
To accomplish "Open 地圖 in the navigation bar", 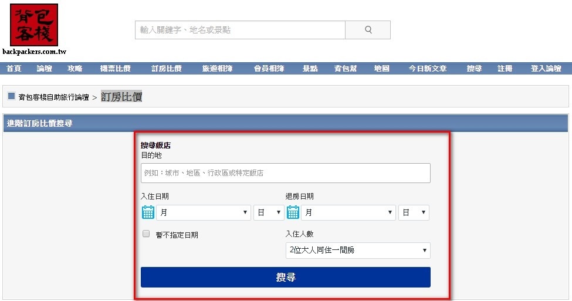I will pyautogui.click(x=381, y=68).
